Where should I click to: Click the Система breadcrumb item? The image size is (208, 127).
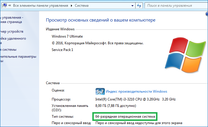tap(82, 6)
